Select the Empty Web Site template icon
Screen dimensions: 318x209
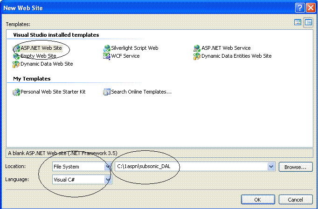16,56
